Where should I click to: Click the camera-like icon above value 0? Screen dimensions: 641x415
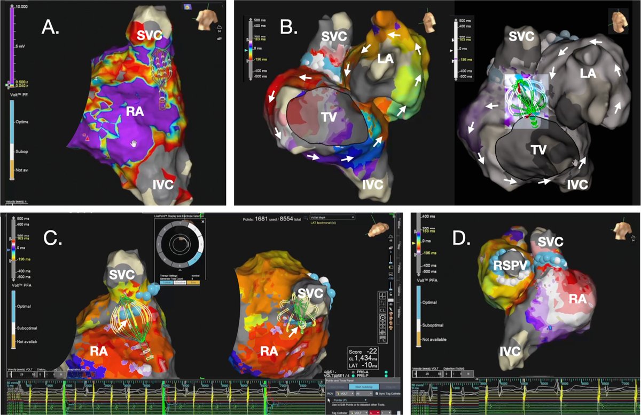pyautogui.click(x=391, y=248)
